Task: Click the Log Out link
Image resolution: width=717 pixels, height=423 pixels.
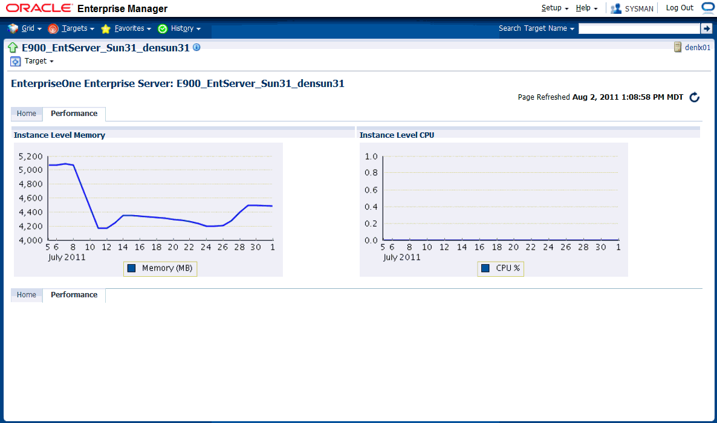Action: (x=680, y=8)
